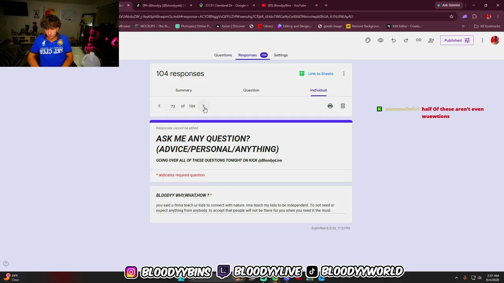Open Editing and Design bookmark
504x283 pixels.
pos(295,26)
